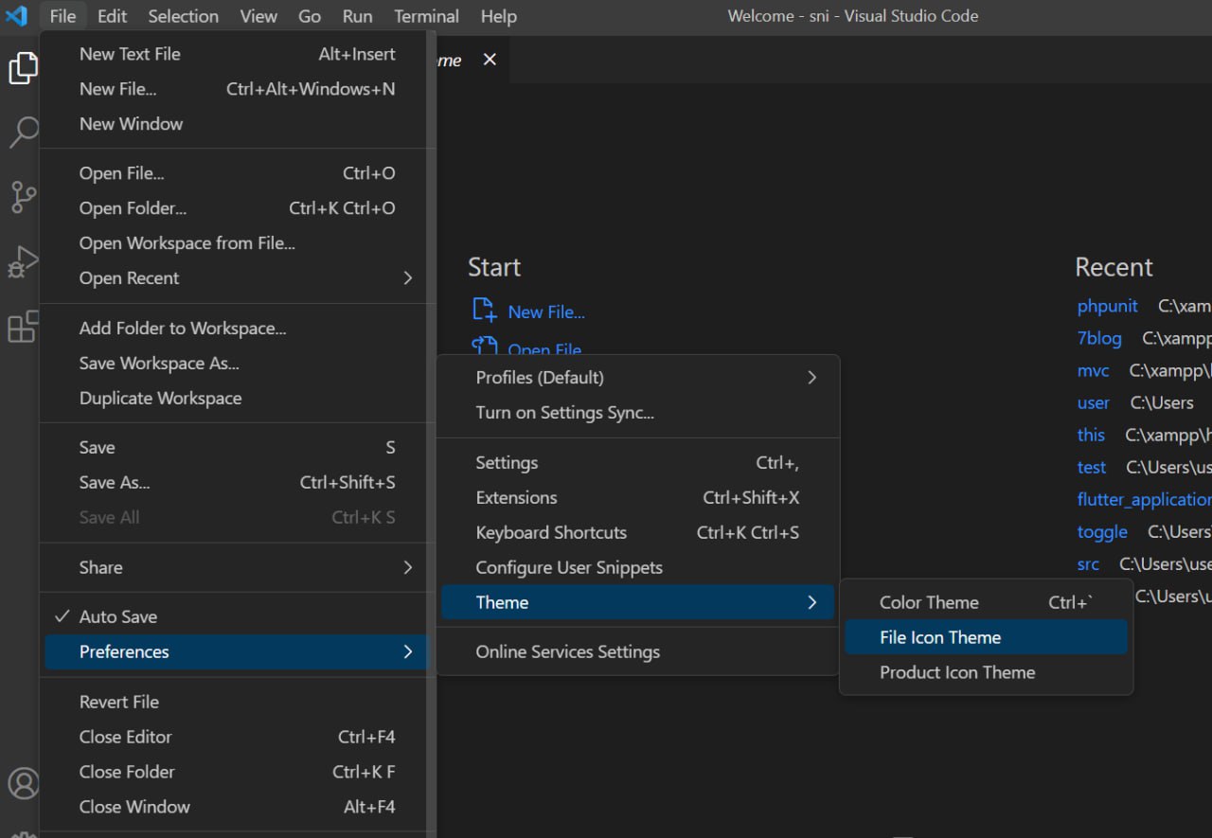Open the Help menu
The width and height of the screenshot is (1212, 838).
tap(499, 16)
